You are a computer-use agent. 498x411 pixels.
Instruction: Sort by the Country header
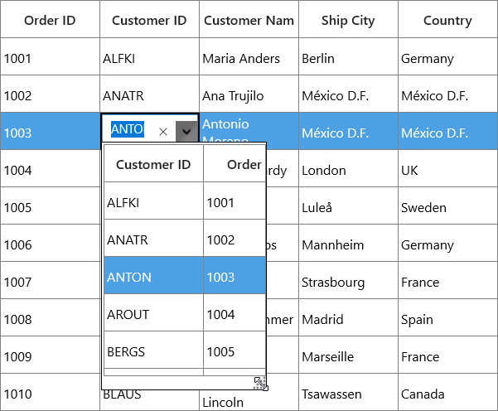447,20
